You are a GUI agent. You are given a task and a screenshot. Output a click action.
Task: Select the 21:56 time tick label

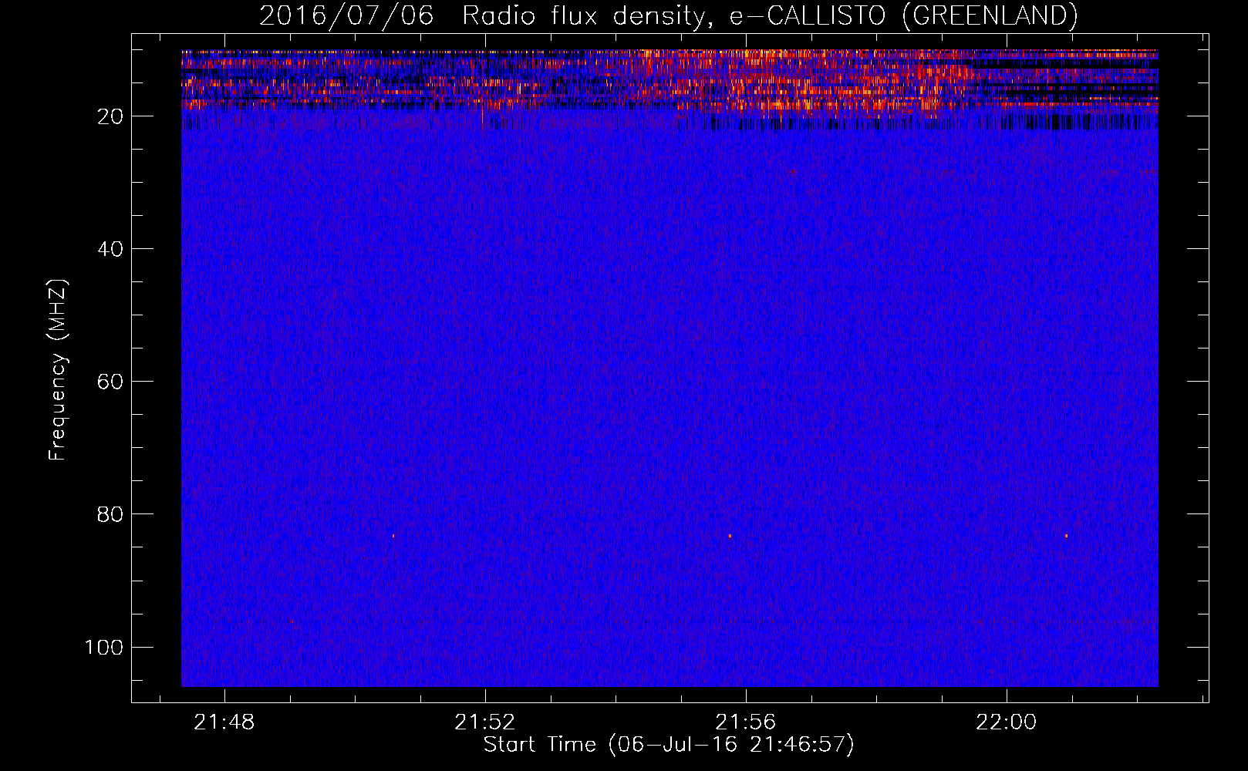tap(745, 722)
